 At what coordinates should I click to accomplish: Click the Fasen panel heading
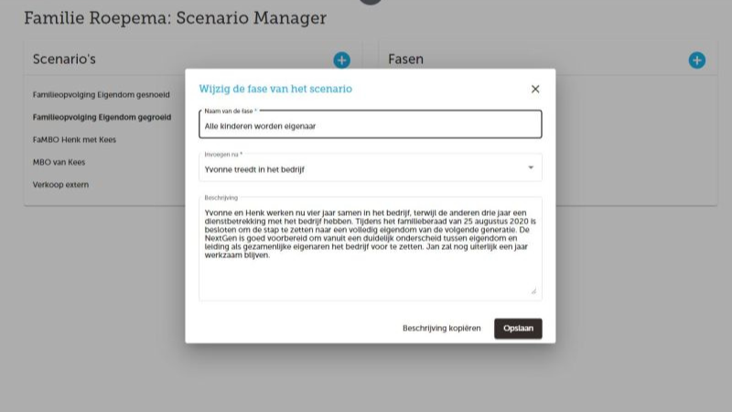tap(405, 60)
